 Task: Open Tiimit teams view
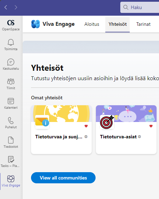[11, 84]
